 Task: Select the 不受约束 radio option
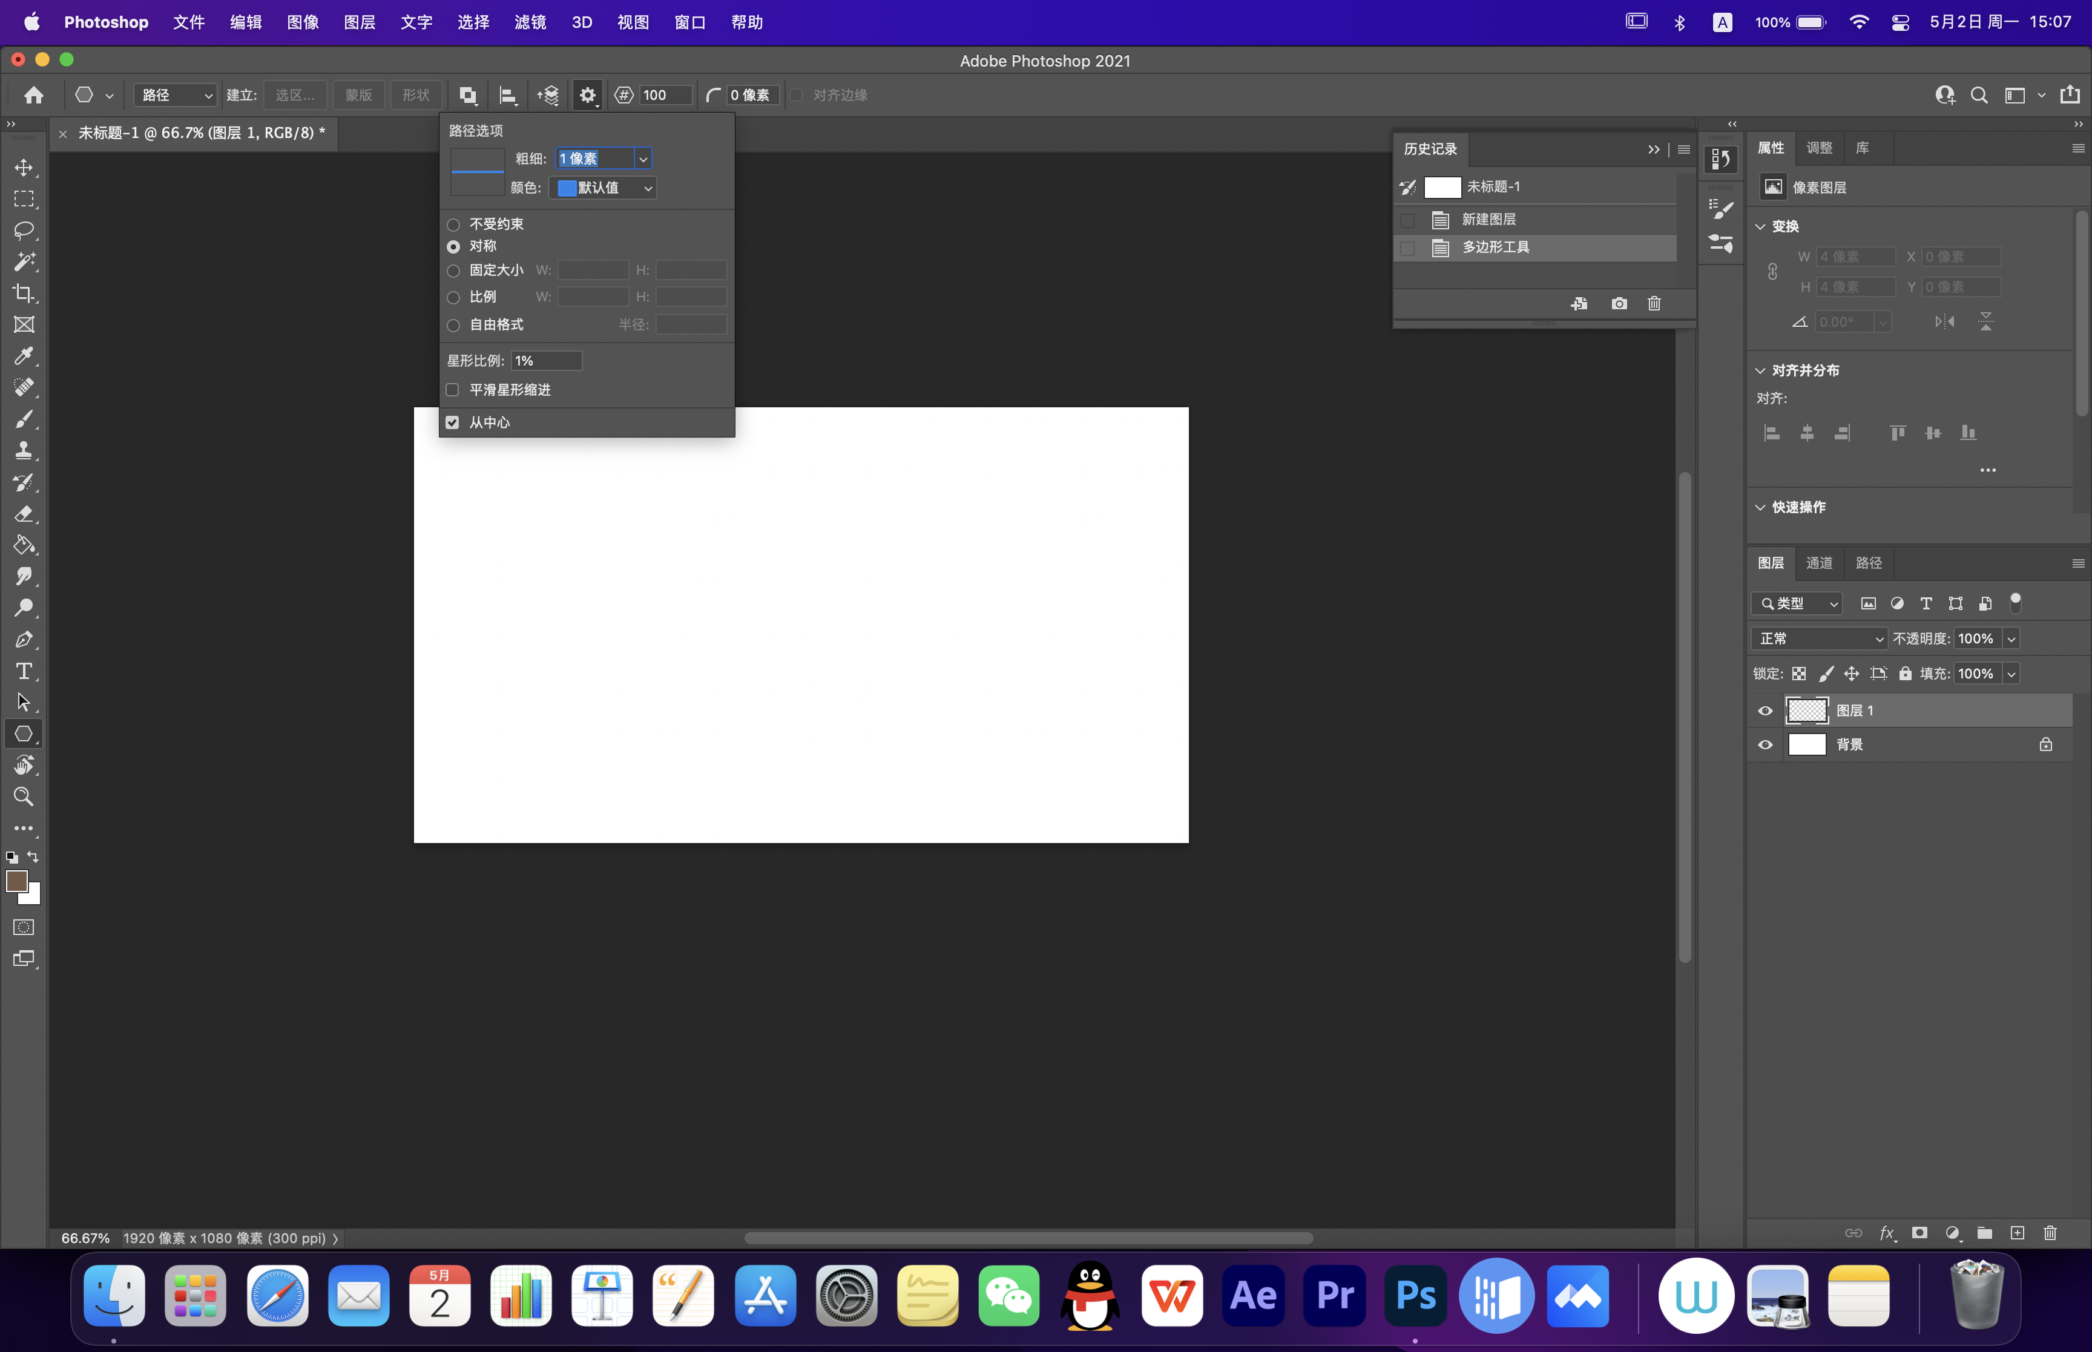click(x=453, y=225)
